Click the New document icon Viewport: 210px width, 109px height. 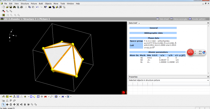coord(4,7)
